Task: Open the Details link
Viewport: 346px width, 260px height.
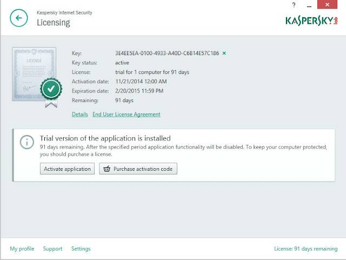Action: (80, 115)
